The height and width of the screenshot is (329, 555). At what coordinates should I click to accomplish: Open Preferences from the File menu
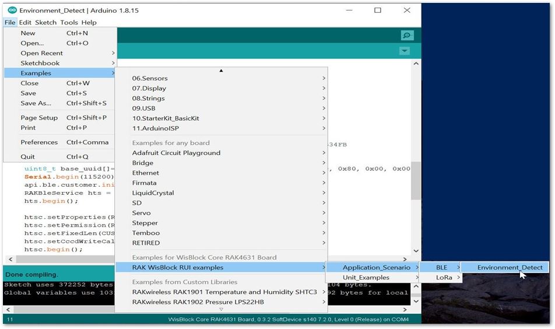pyautogui.click(x=60, y=142)
